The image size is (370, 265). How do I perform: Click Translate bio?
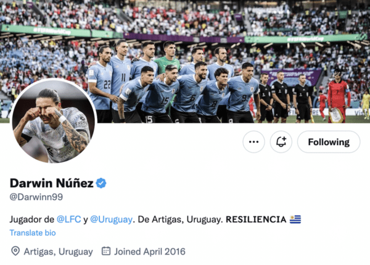click(33, 233)
